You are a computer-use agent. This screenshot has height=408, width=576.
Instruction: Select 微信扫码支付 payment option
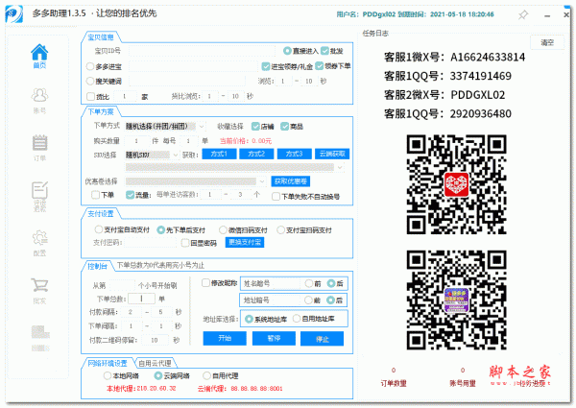point(223,229)
